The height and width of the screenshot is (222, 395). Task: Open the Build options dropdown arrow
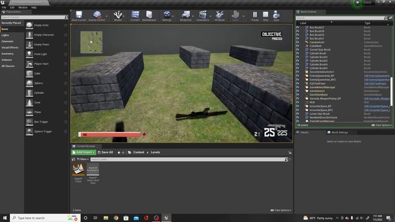pyautogui.click(x=243, y=17)
